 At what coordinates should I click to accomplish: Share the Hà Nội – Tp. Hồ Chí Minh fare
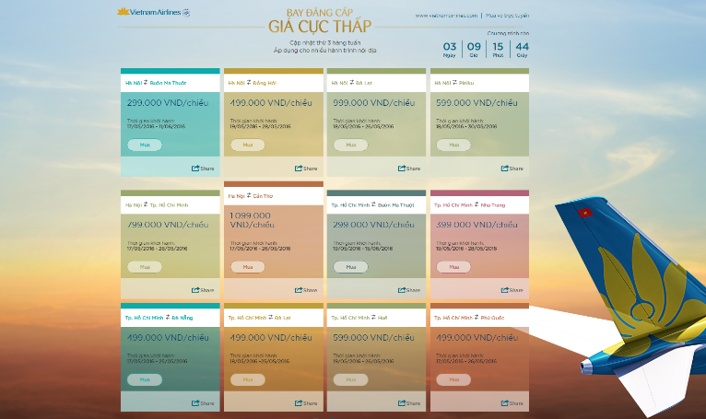coord(203,290)
